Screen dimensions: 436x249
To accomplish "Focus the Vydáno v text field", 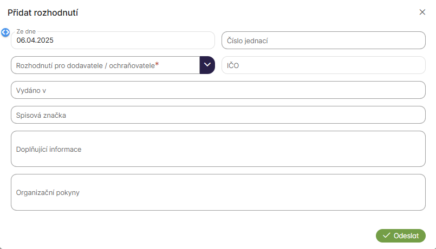I will click(x=218, y=90).
